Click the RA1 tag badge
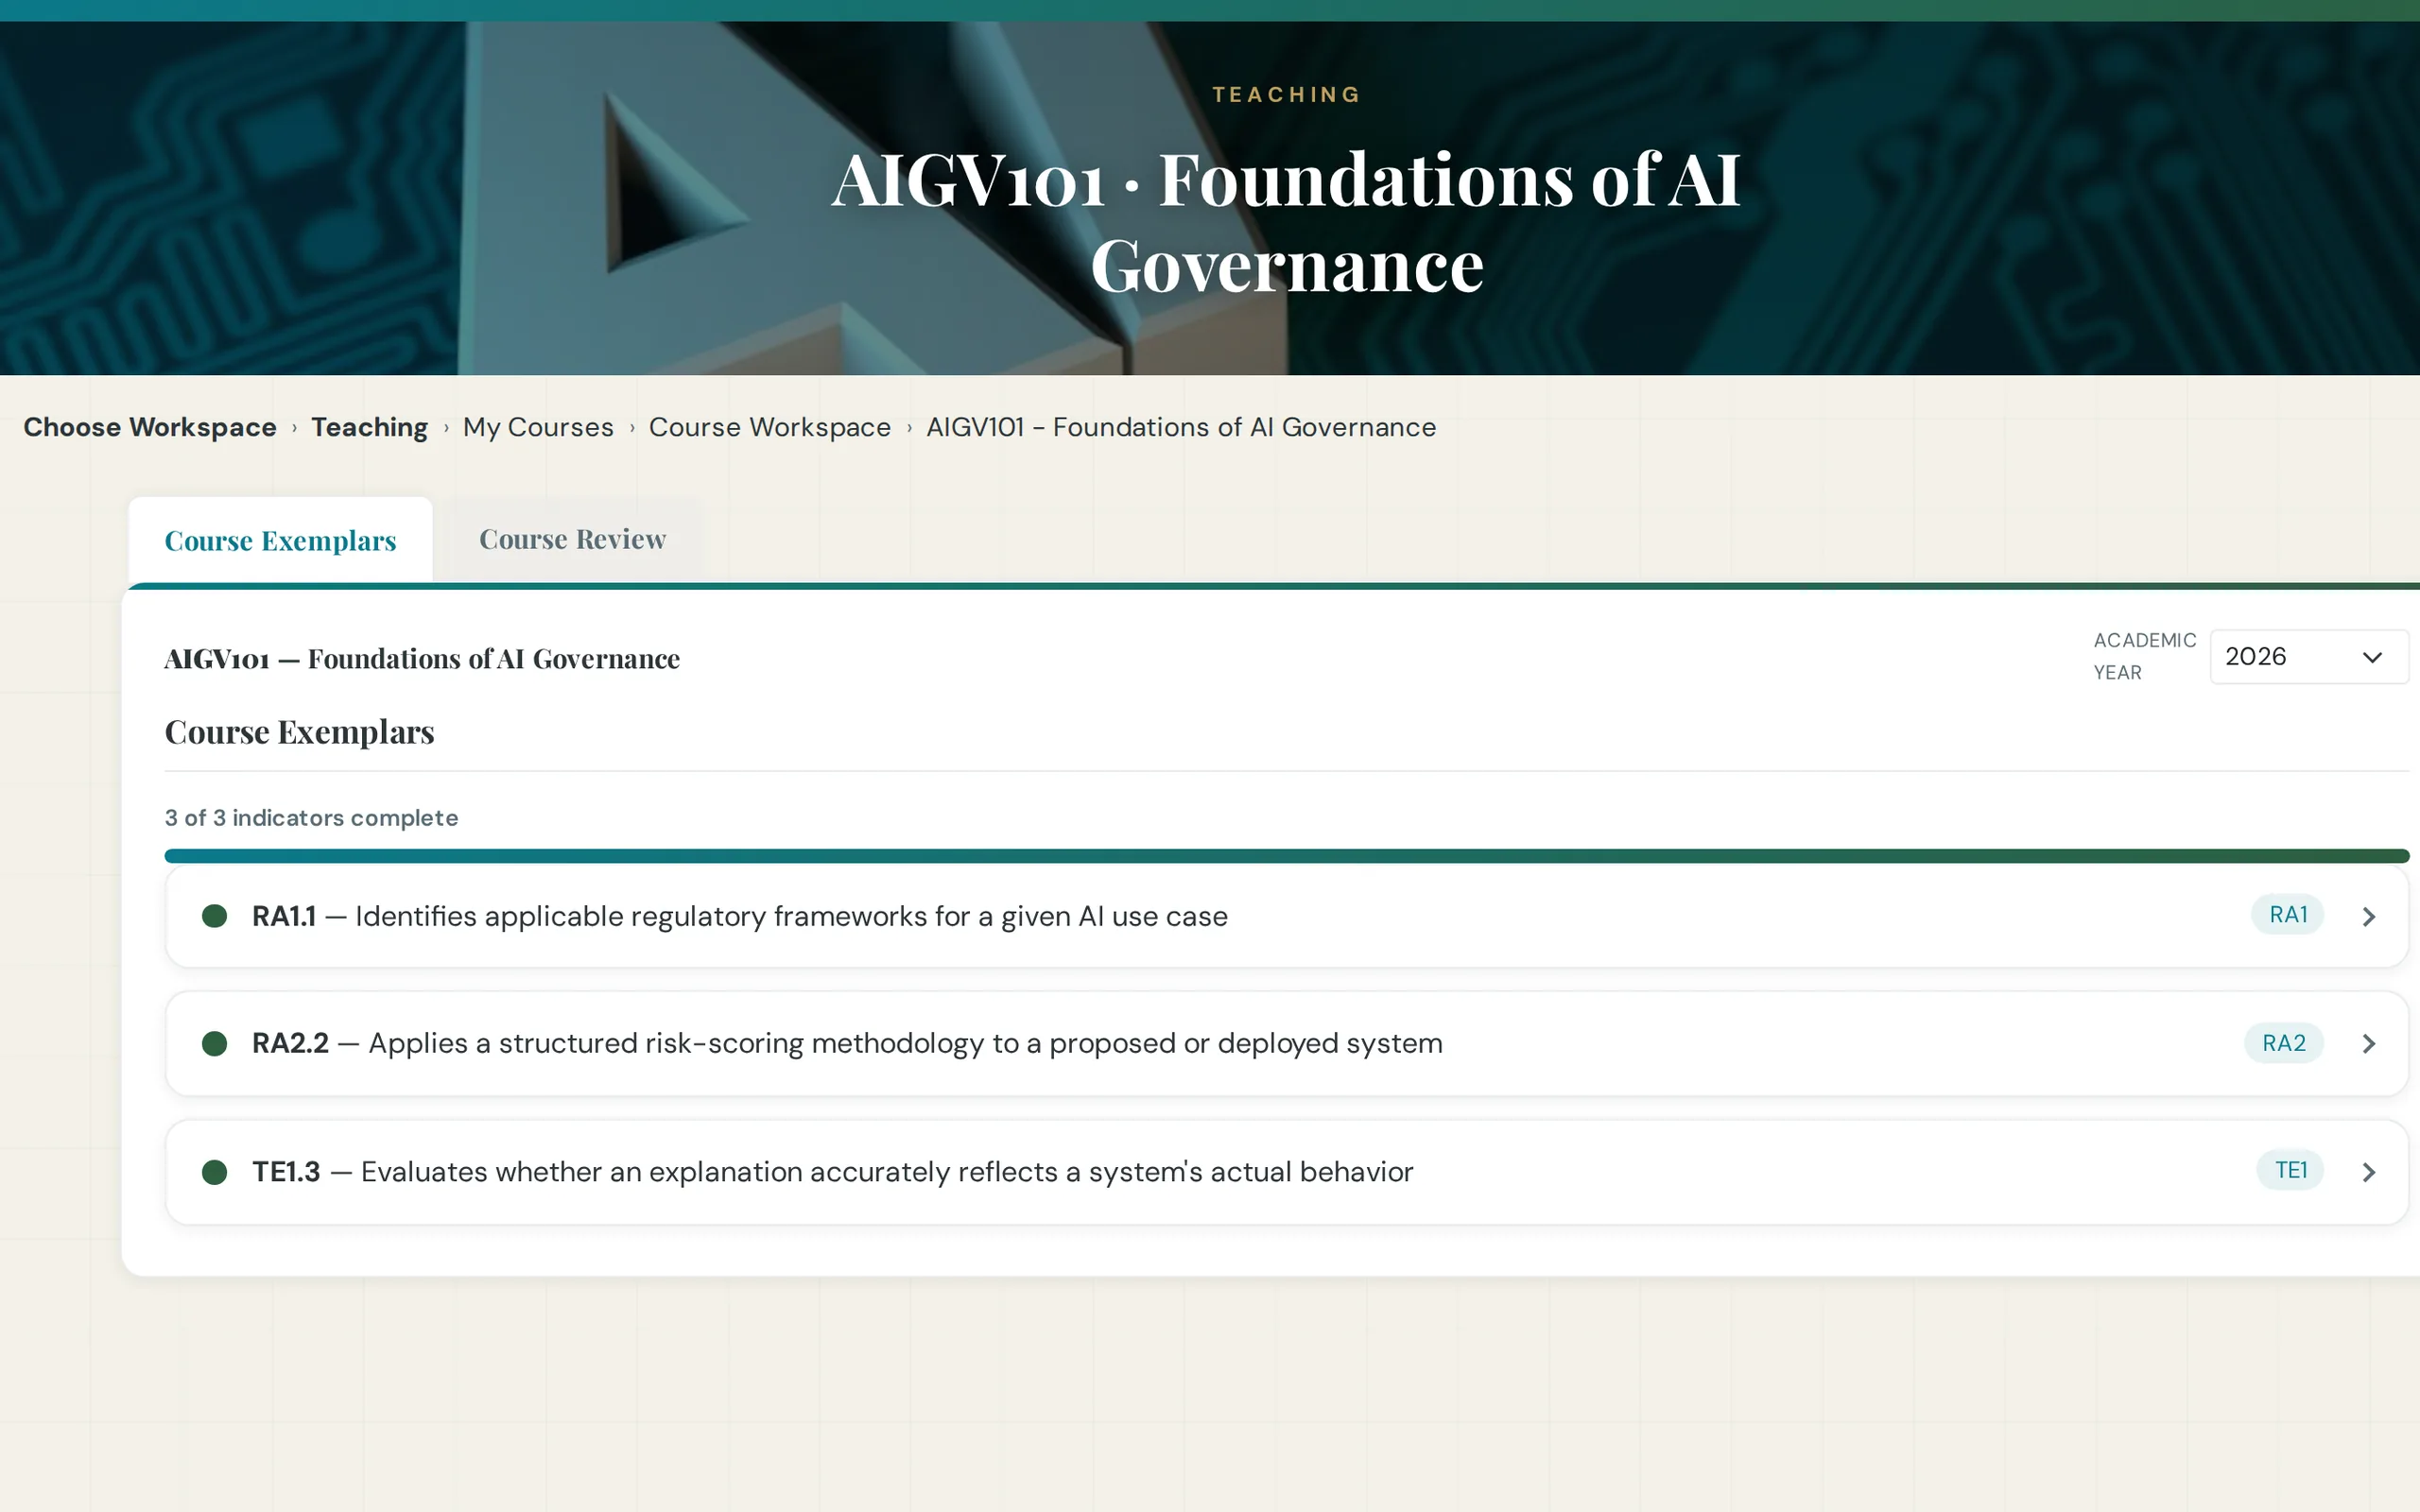This screenshot has height=1512, width=2420. (2287, 914)
